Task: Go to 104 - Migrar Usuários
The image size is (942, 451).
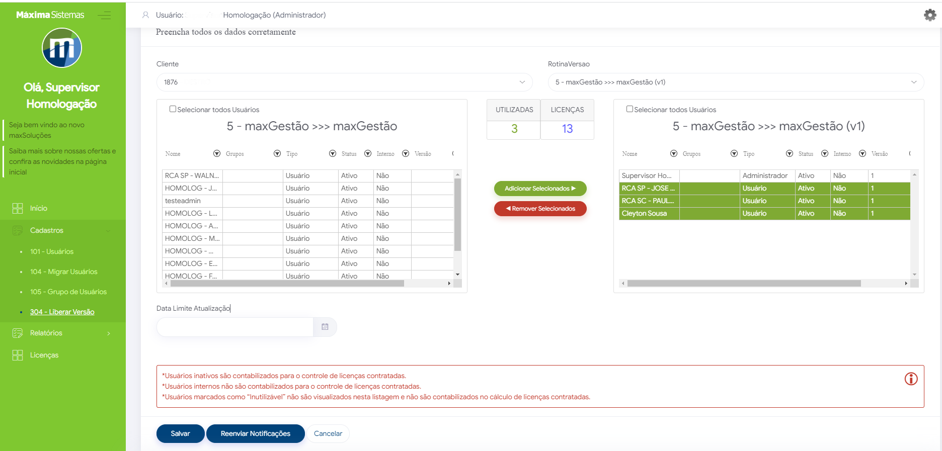Action: coord(63,272)
